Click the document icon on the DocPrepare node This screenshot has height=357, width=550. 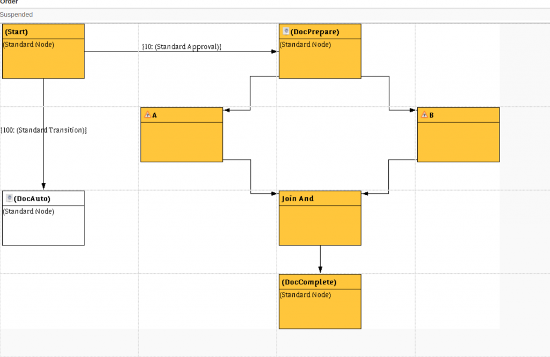pyautogui.click(x=286, y=31)
